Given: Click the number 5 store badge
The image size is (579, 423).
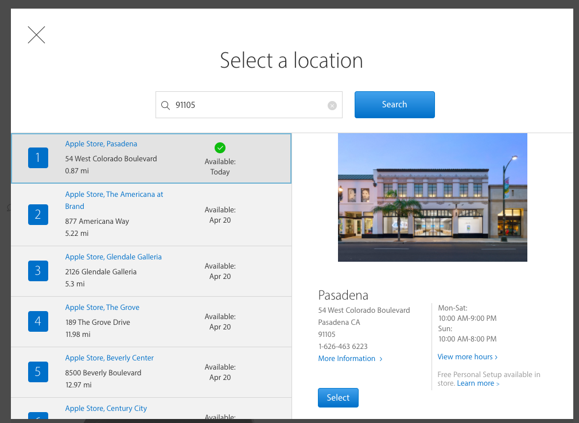Looking at the screenshot, I should 38,372.
